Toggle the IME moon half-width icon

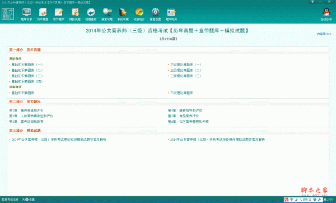(x=296, y=200)
